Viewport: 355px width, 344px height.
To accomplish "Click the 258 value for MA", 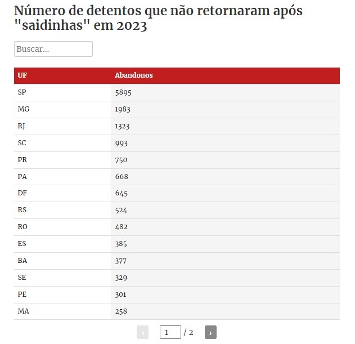I will click(121, 311).
